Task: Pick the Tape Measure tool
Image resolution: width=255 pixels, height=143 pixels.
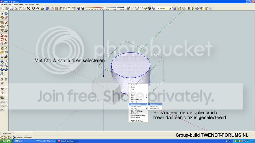Action: 2,49
